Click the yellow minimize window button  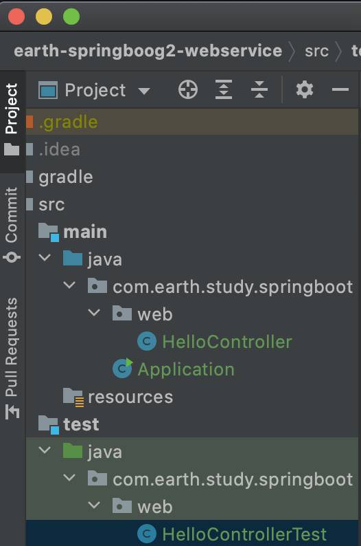tap(44, 17)
